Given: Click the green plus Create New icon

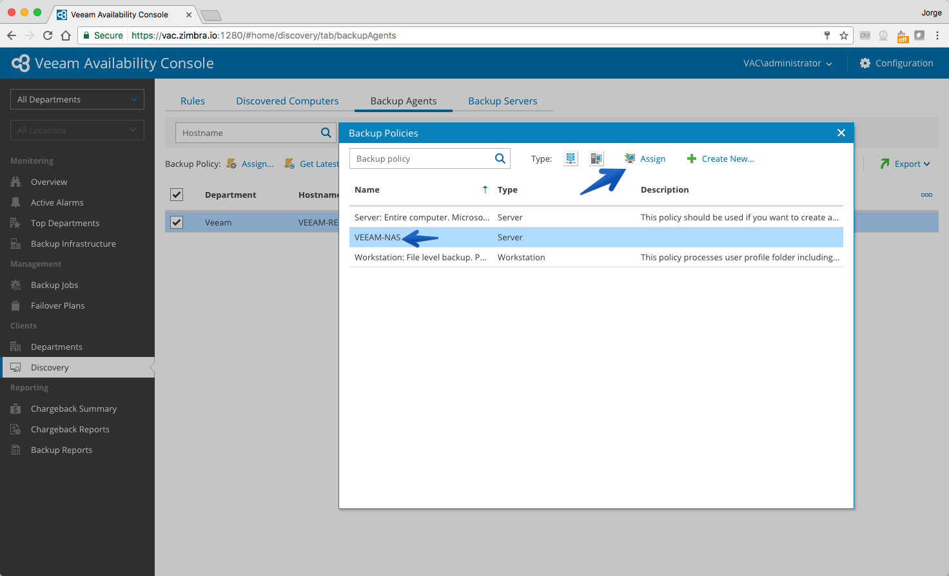Looking at the screenshot, I should (692, 158).
